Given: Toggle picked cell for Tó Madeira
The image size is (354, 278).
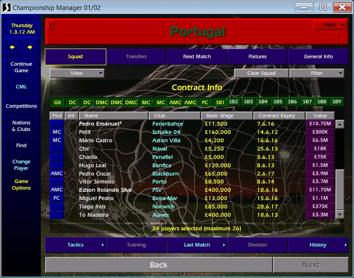Looking at the screenshot, I should (x=56, y=215).
